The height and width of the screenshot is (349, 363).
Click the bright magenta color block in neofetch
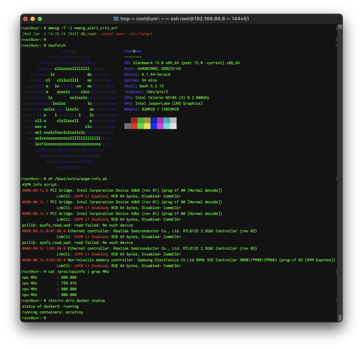[x=160, y=126]
